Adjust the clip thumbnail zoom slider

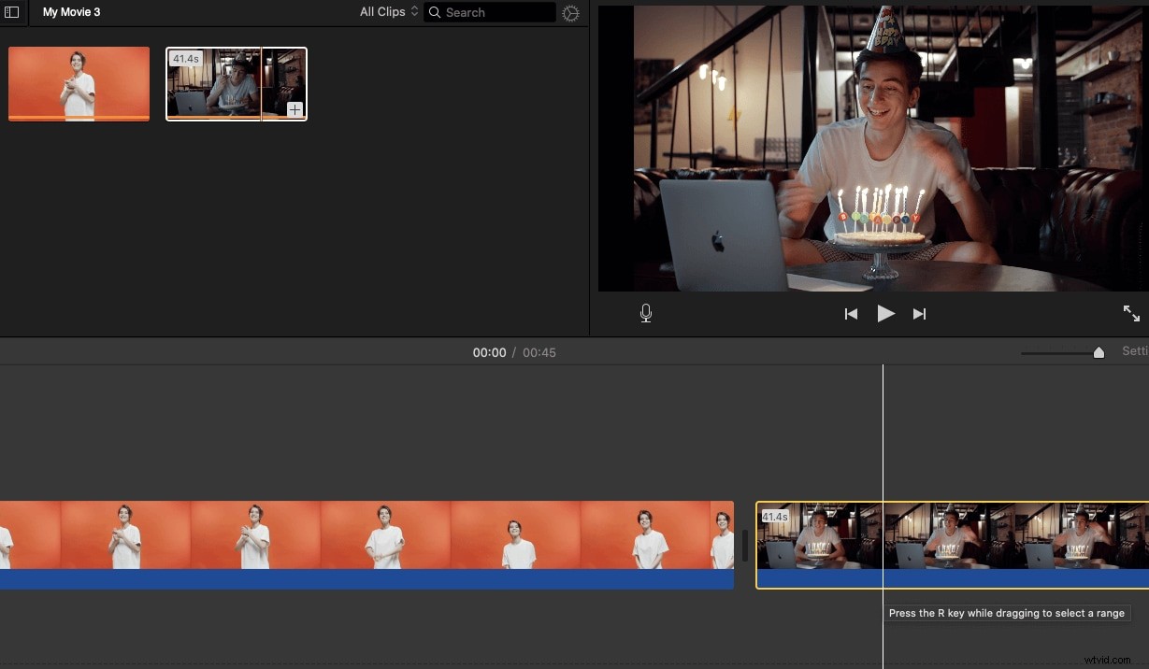click(1099, 352)
